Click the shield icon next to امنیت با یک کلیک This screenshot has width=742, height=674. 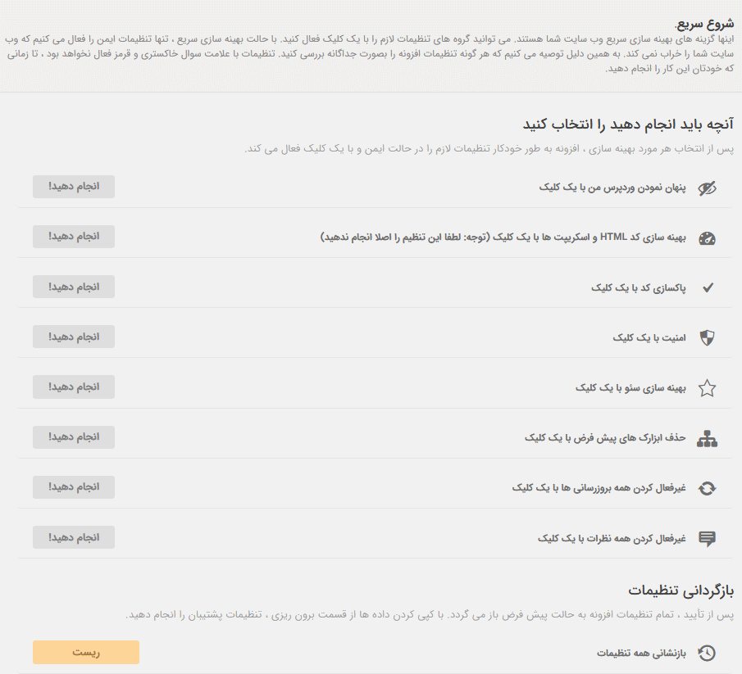pyautogui.click(x=707, y=337)
